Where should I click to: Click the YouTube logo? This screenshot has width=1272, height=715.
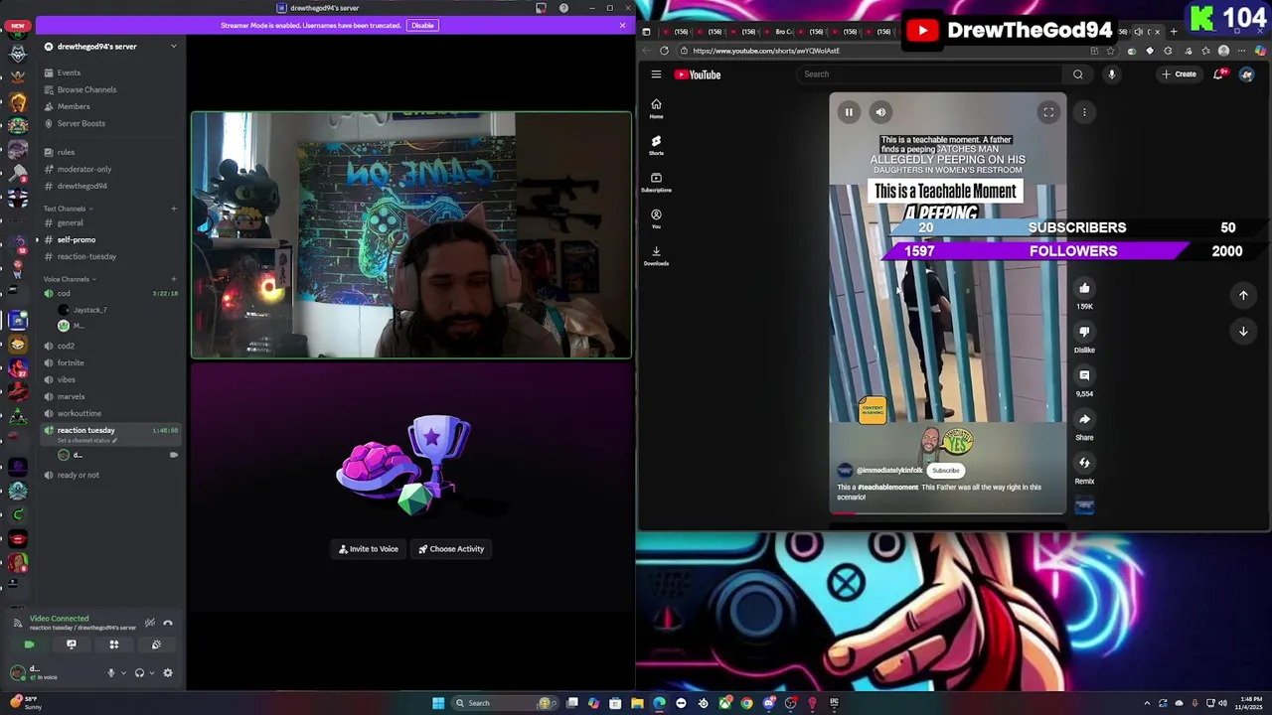pos(698,74)
